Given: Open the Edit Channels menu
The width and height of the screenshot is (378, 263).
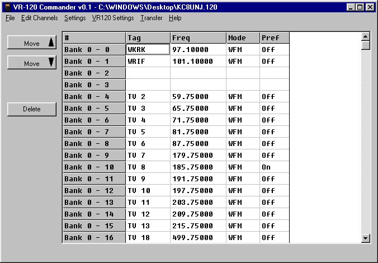Looking at the screenshot, I should [39, 18].
